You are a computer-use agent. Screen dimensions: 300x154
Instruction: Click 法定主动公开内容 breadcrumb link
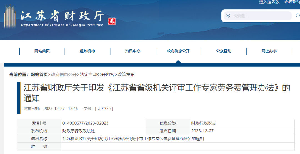pos(97,75)
